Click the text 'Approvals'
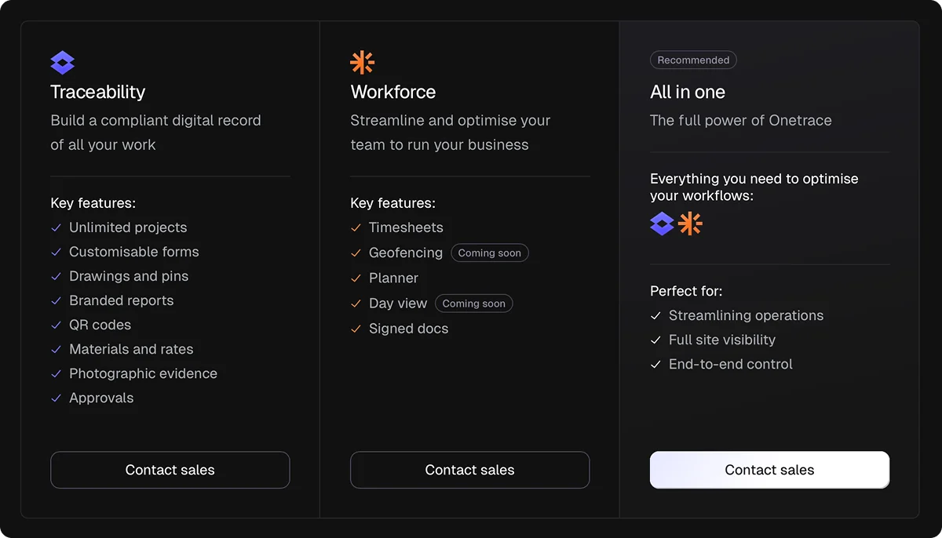The width and height of the screenshot is (942, 538). coord(101,398)
